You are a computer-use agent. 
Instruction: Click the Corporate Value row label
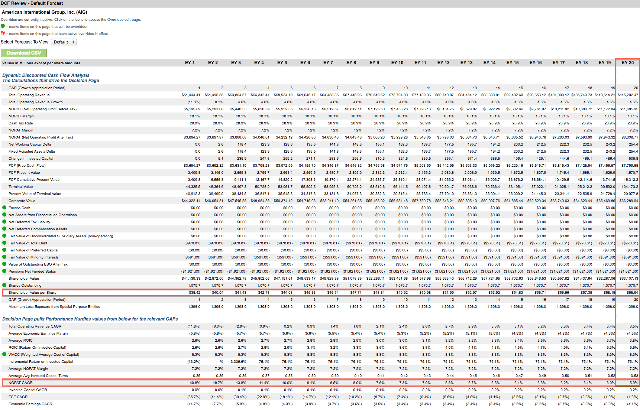(x=22, y=201)
